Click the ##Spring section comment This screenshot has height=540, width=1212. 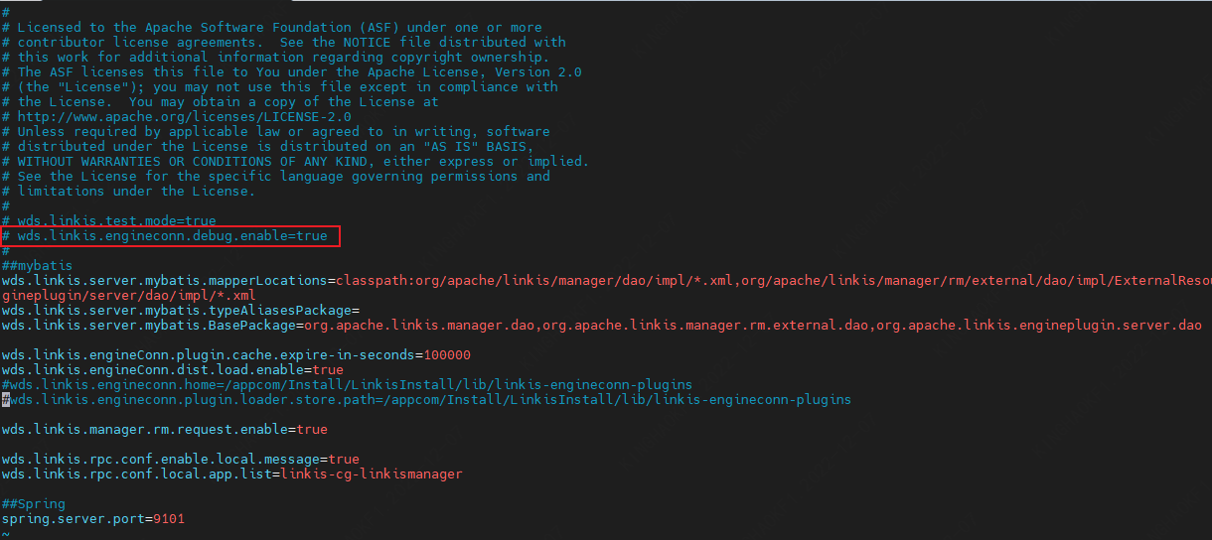point(33,504)
